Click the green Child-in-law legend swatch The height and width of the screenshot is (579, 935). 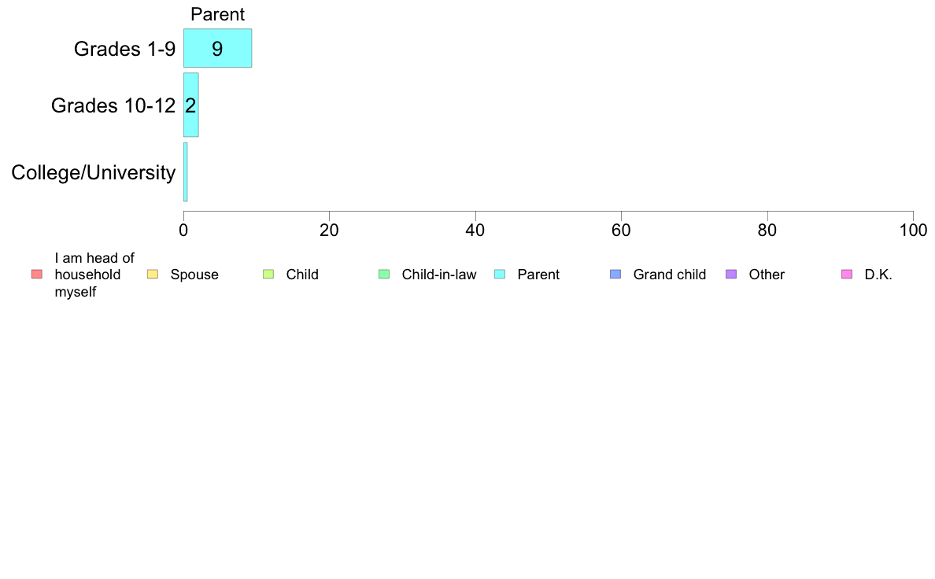point(384,274)
